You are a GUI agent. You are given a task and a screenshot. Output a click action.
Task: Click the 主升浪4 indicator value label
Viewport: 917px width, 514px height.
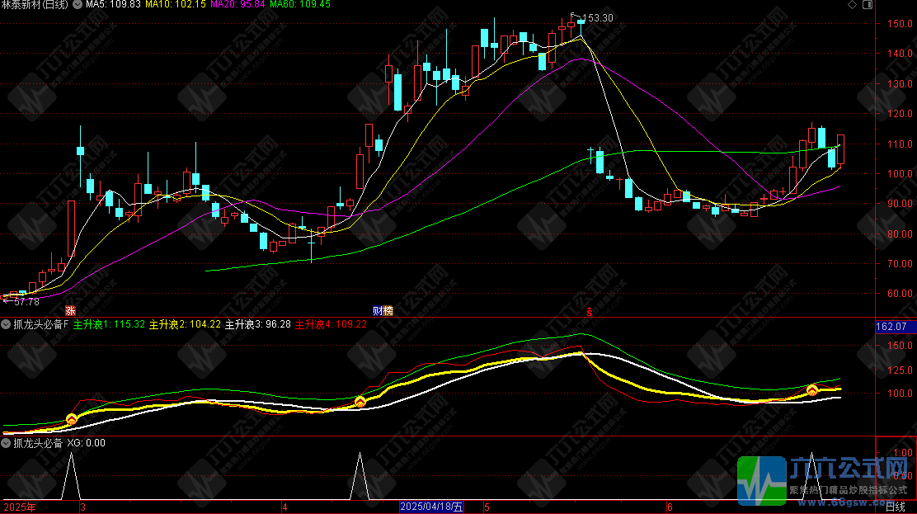(331, 325)
